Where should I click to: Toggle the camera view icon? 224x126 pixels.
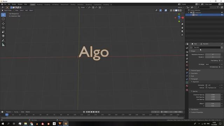[x=182, y=31]
